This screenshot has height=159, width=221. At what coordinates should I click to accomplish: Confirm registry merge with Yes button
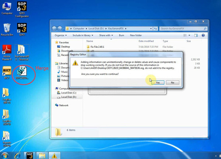coord(158,82)
